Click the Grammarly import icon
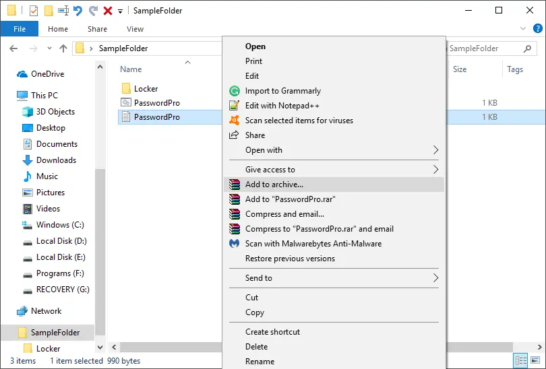The width and height of the screenshot is (546, 369). coord(234,91)
